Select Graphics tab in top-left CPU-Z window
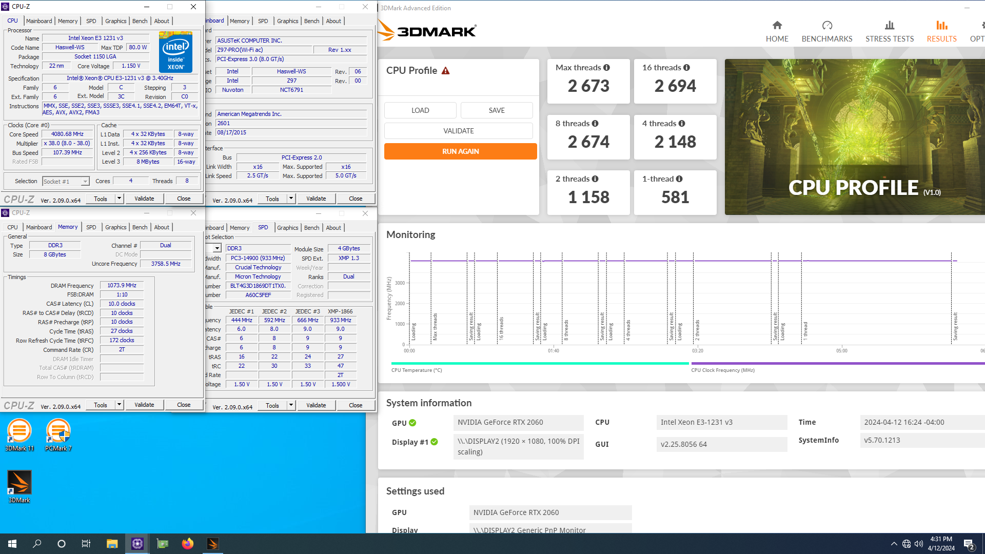Image resolution: width=985 pixels, height=554 pixels. pyautogui.click(x=115, y=21)
